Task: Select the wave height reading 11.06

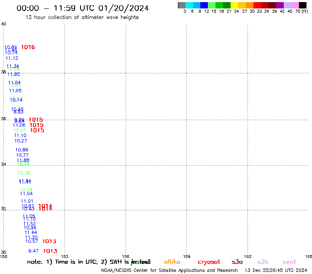Action: click(19, 125)
